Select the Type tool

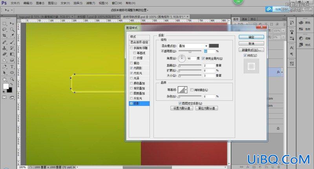[x=12, y=67]
